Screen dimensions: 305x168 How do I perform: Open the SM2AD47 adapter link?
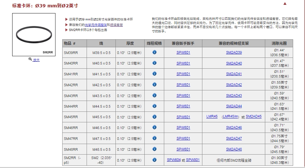click(x=234, y=139)
